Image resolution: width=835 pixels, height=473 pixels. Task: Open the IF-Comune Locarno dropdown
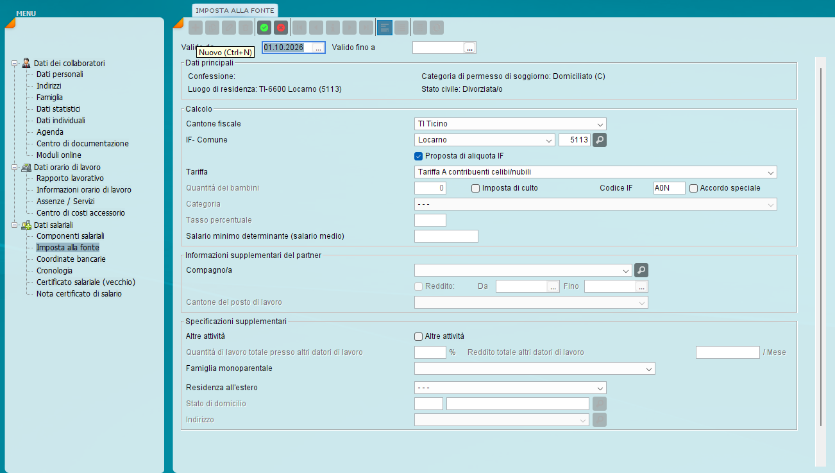click(x=549, y=140)
